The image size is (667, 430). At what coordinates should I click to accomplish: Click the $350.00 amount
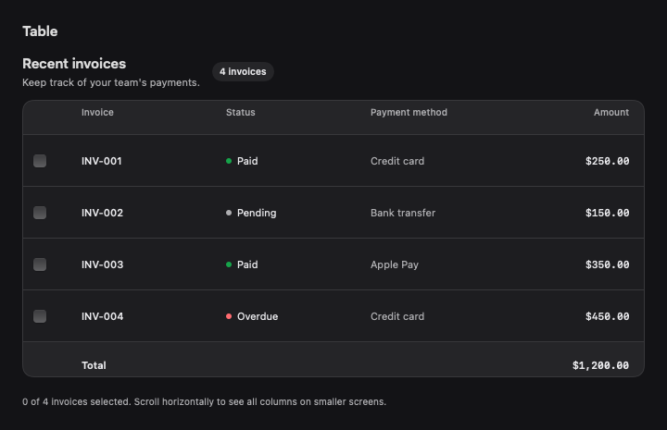607,264
